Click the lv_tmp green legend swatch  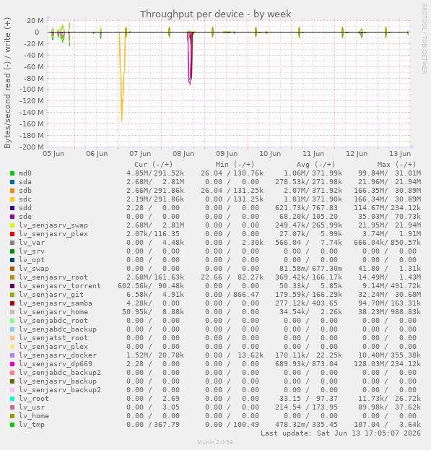pos(12,425)
